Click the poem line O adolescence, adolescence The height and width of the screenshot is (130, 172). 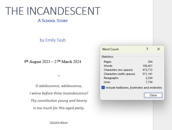coord(59,86)
